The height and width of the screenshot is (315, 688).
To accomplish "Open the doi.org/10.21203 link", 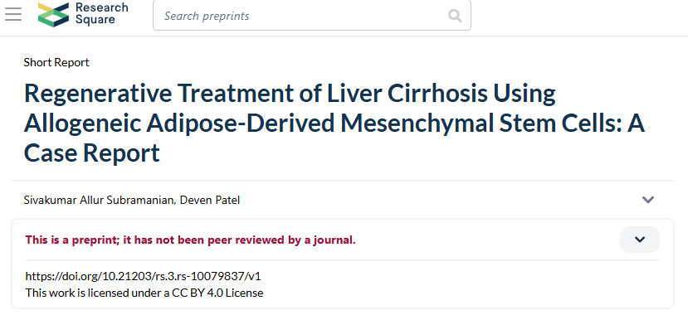I will pyautogui.click(x=143, y=276).
